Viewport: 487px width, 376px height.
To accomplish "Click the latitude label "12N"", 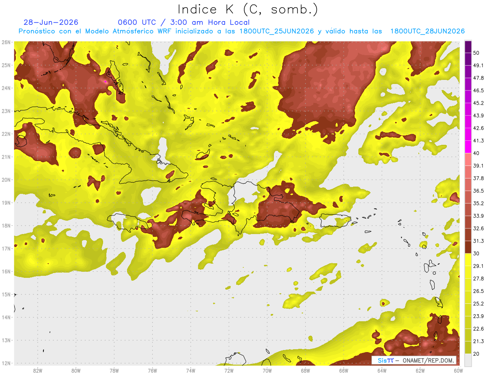I will [6, 363].
